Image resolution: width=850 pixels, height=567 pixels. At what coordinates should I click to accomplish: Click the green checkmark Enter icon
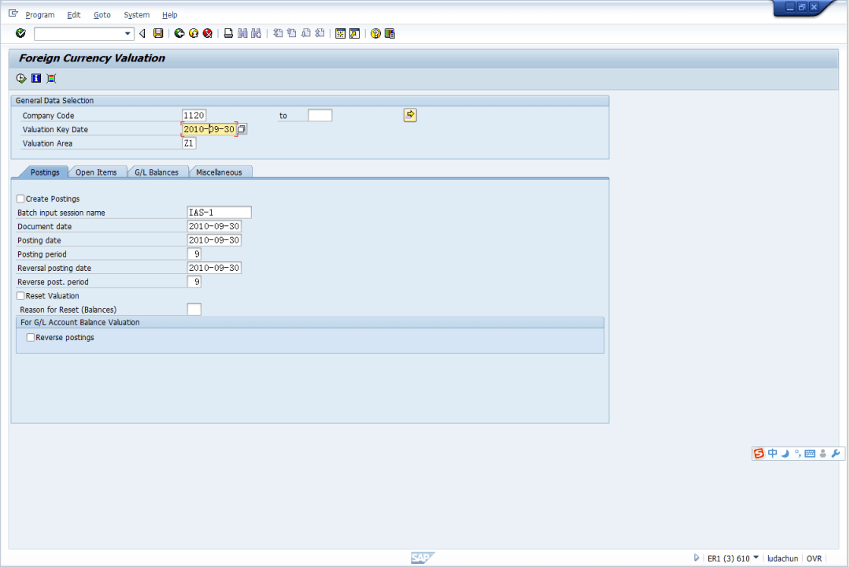(20, 33)
